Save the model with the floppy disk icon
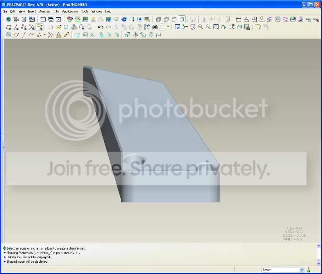322x274 pixels. click(66, 27)
